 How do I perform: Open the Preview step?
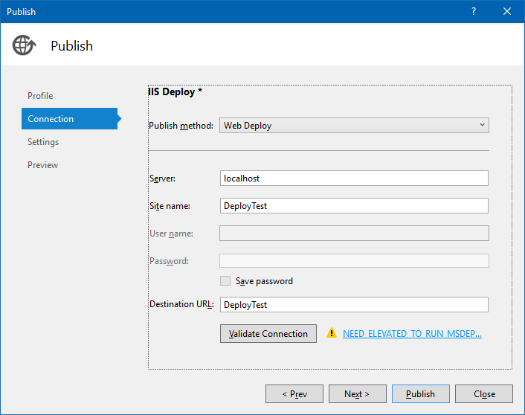click(x=43, y=165)
